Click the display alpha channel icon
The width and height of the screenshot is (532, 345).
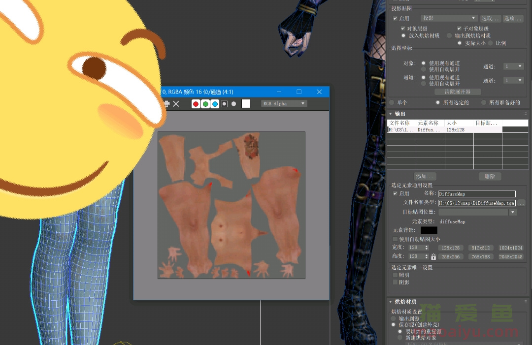(x=224, y=104)
